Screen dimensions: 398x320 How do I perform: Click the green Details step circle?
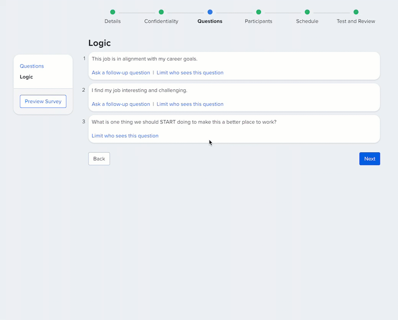pos(113,12)
